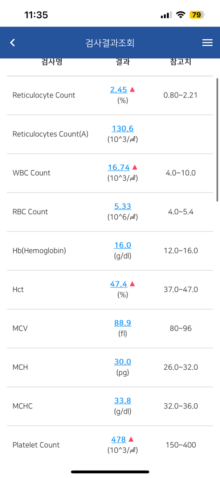Viewport: 220px width, 478px height.
Task: Open the 130.6 Reticulocytes Count(A) result
Action: click(x=123, y=129)
